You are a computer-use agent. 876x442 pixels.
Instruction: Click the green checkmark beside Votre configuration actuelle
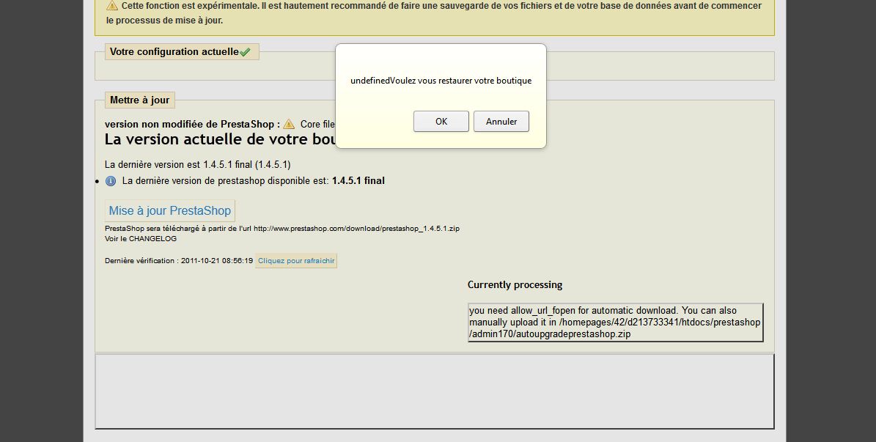coord(246,52)
